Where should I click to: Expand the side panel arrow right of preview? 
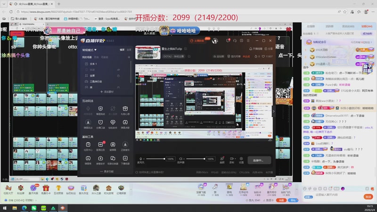[x=273, y=111]
